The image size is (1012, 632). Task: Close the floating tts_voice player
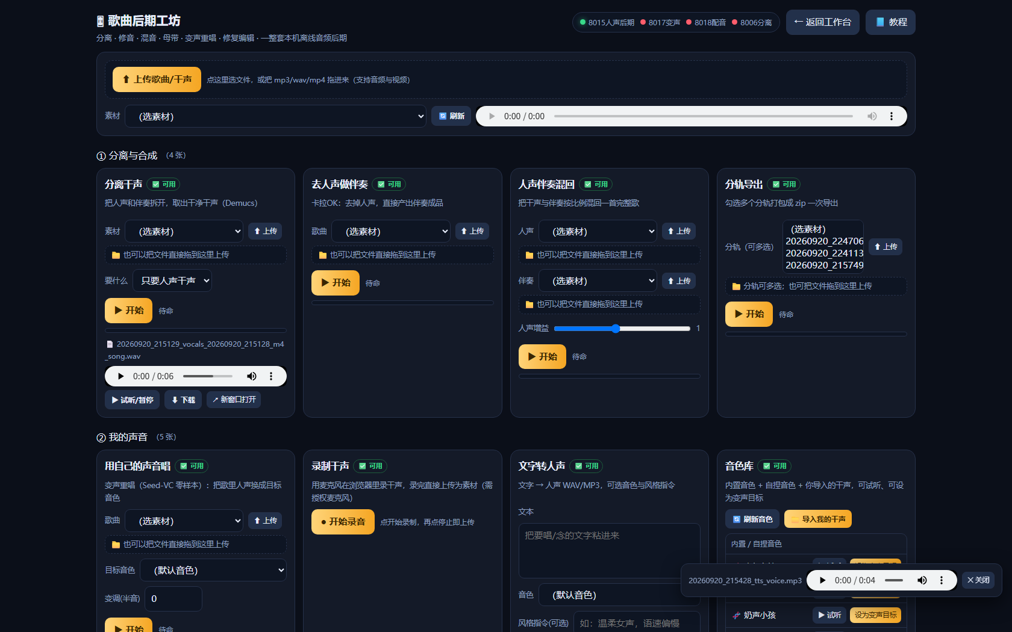(x=978, y=580)
